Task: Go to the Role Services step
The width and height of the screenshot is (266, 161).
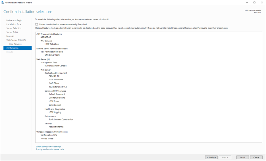Action: pos(15,44)
